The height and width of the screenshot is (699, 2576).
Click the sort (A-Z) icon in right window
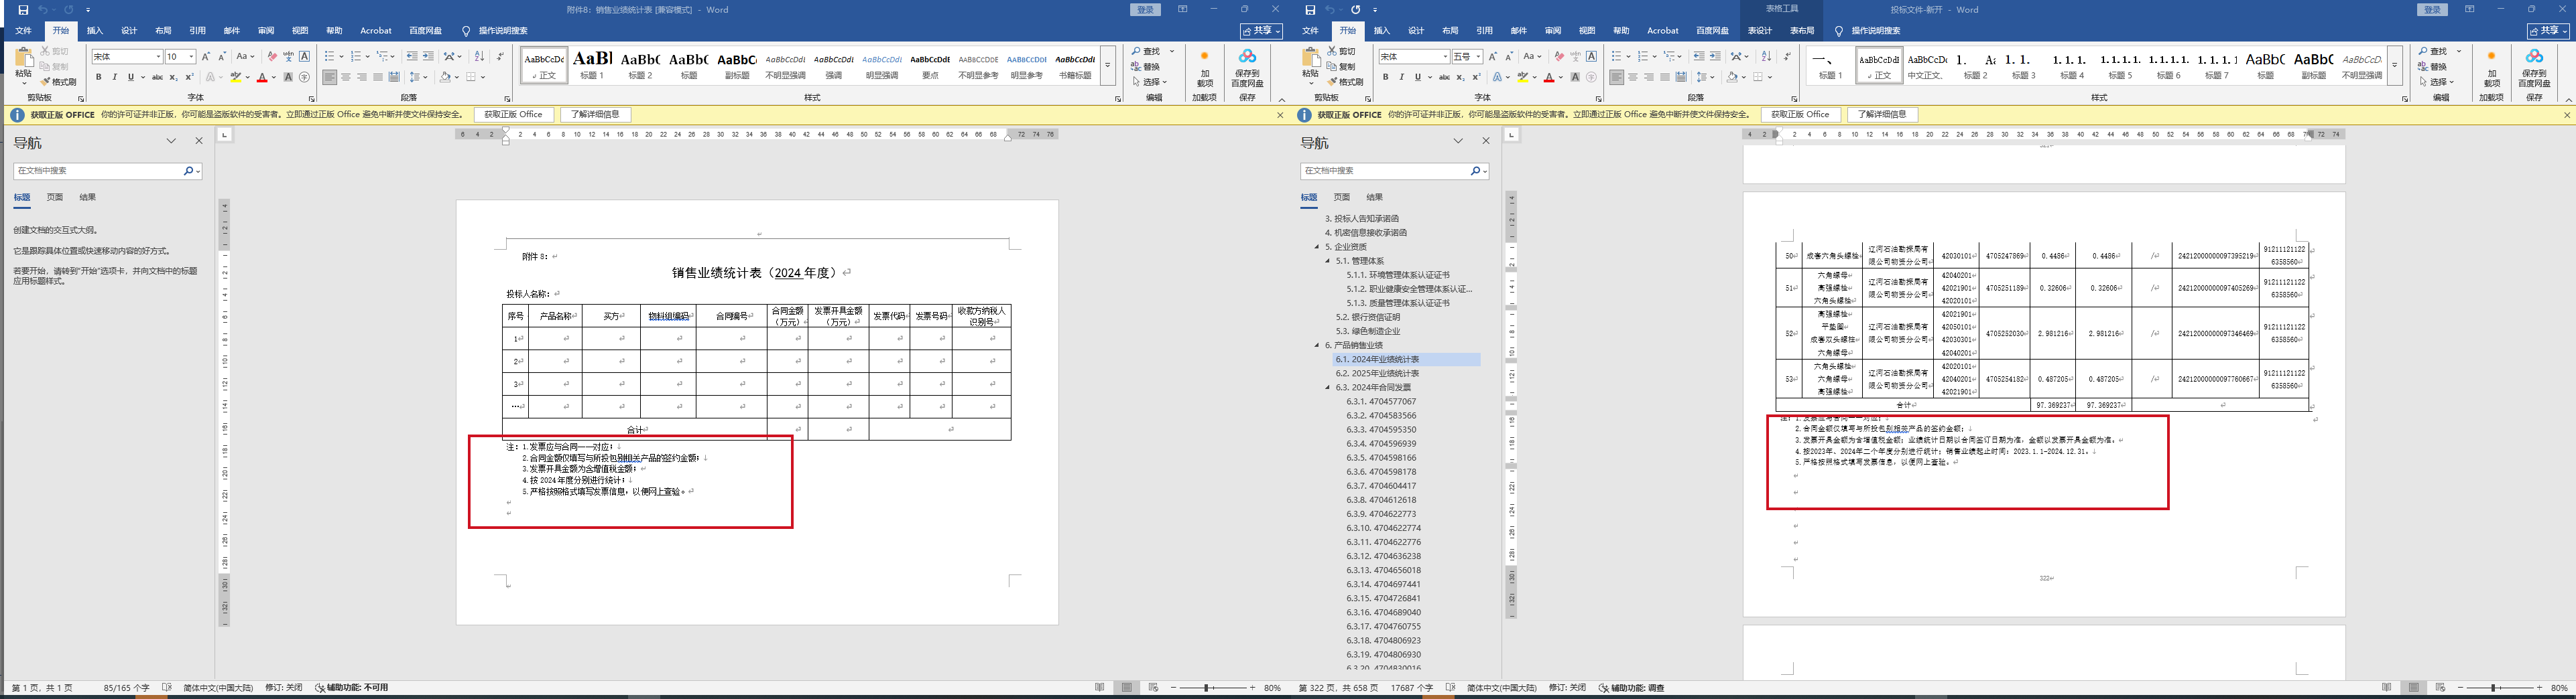[1766, 57]
